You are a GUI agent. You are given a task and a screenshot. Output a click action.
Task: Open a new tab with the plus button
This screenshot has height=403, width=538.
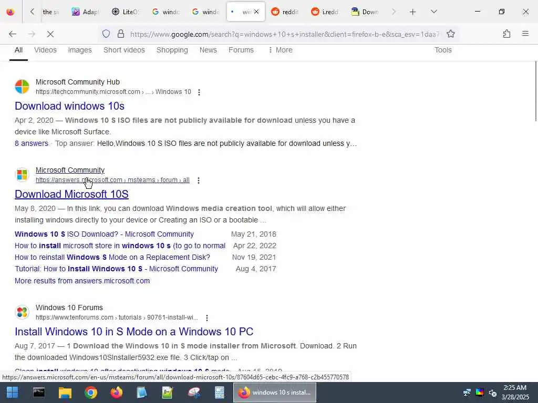[x=413, y=12]
